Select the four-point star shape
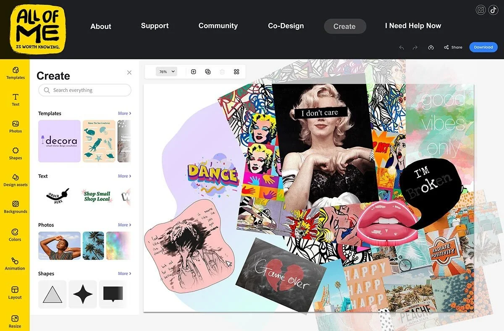Image resolution: width=504 pixels, height=331 pixels. (x=83, y=295)
